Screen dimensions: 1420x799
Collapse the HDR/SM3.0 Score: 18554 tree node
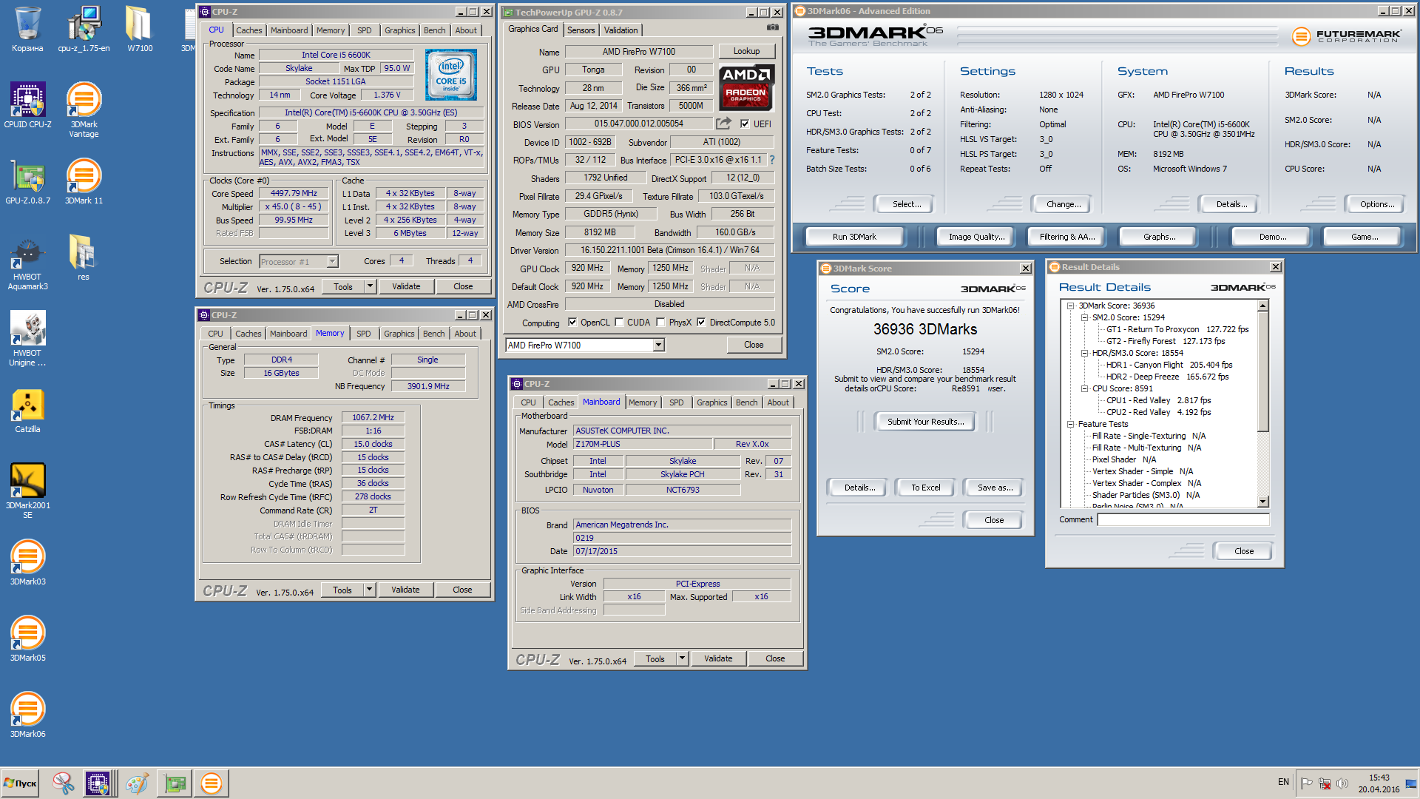click(x=1084, y=353)
